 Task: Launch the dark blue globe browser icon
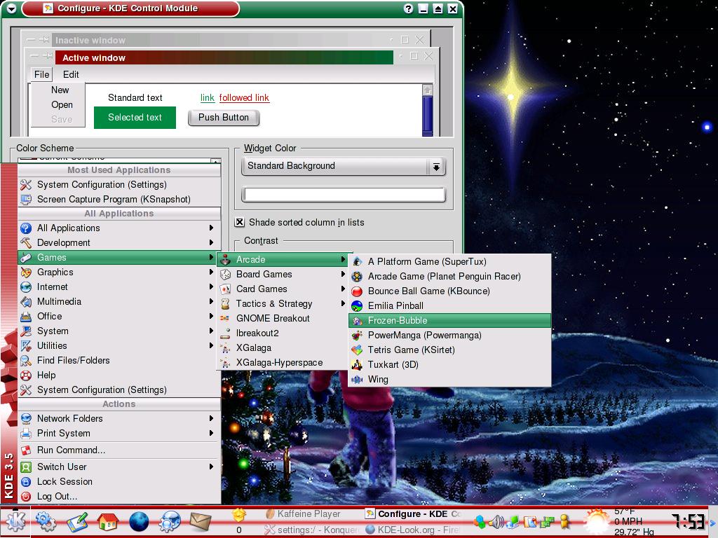tap(139, 522)
